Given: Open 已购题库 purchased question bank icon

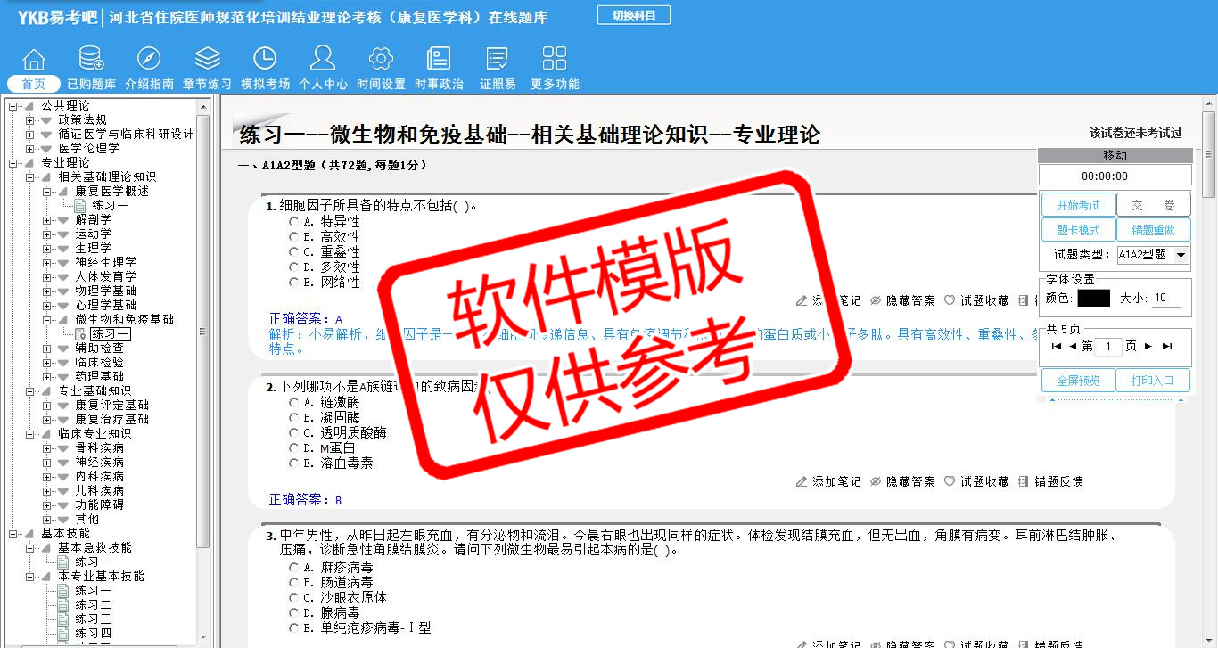Looking at the screenshot, I should click(91, 60).
